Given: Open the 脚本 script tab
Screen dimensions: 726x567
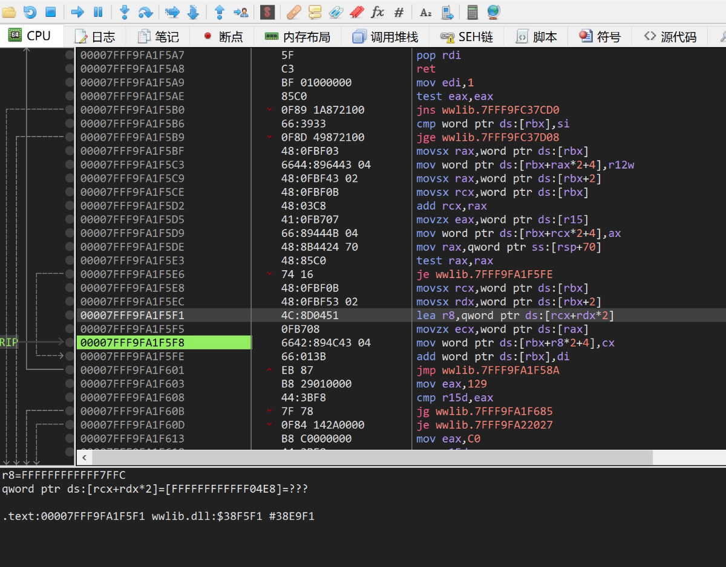Looking at the screenshot, I should click(x=536, y=36).
